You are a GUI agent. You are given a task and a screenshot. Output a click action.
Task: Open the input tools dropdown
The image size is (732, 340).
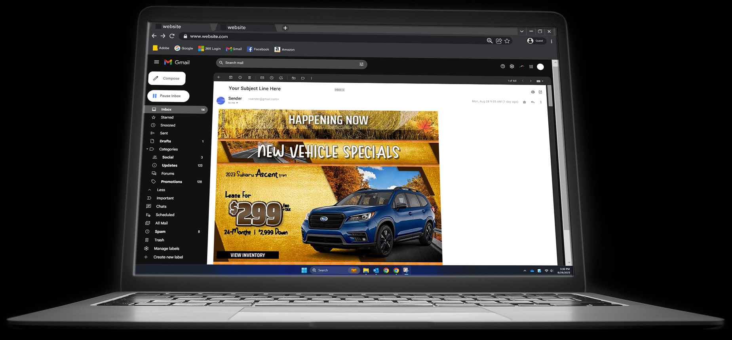540,81
